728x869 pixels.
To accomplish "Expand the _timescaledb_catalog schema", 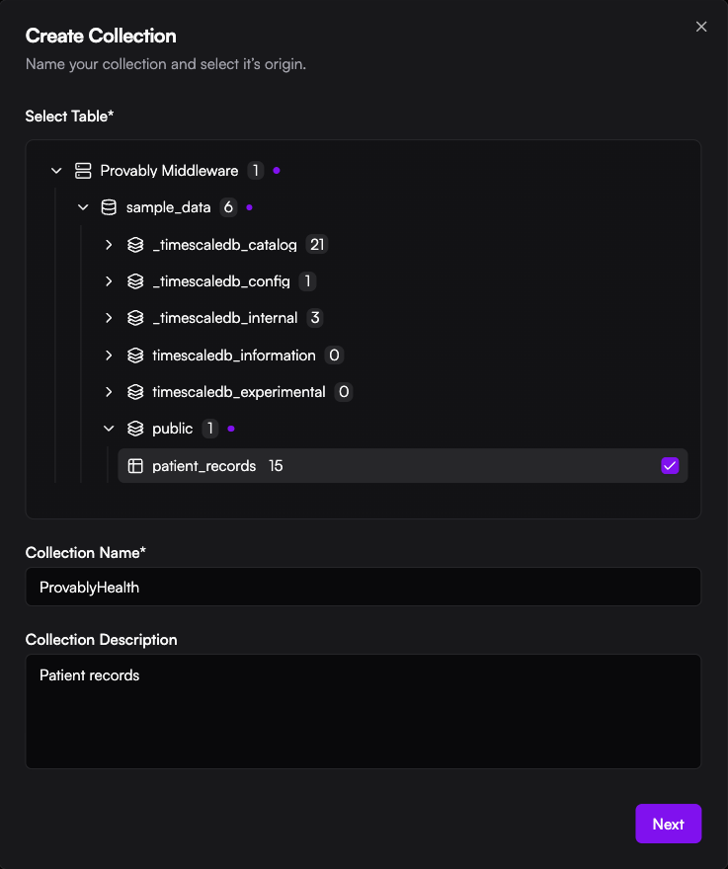I will [109, 245].
